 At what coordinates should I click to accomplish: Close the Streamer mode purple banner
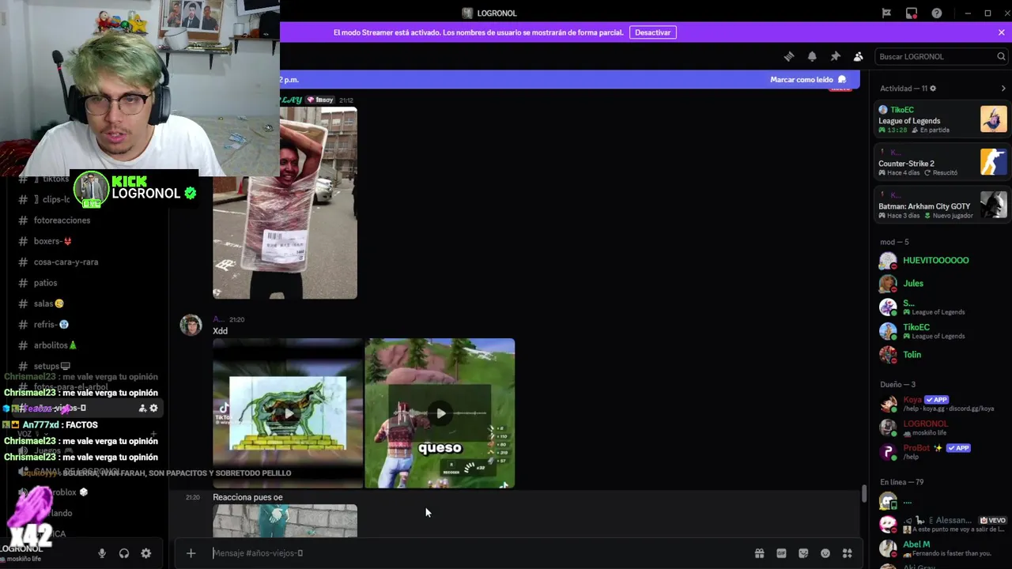coord(1001,32)
